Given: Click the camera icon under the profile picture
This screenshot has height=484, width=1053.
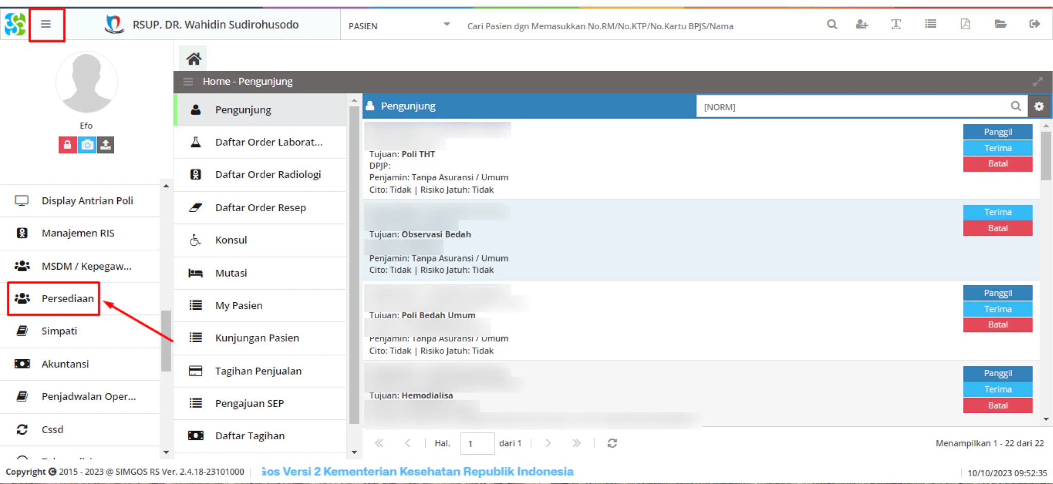Looking at the screenshot, I should (87, 145).
